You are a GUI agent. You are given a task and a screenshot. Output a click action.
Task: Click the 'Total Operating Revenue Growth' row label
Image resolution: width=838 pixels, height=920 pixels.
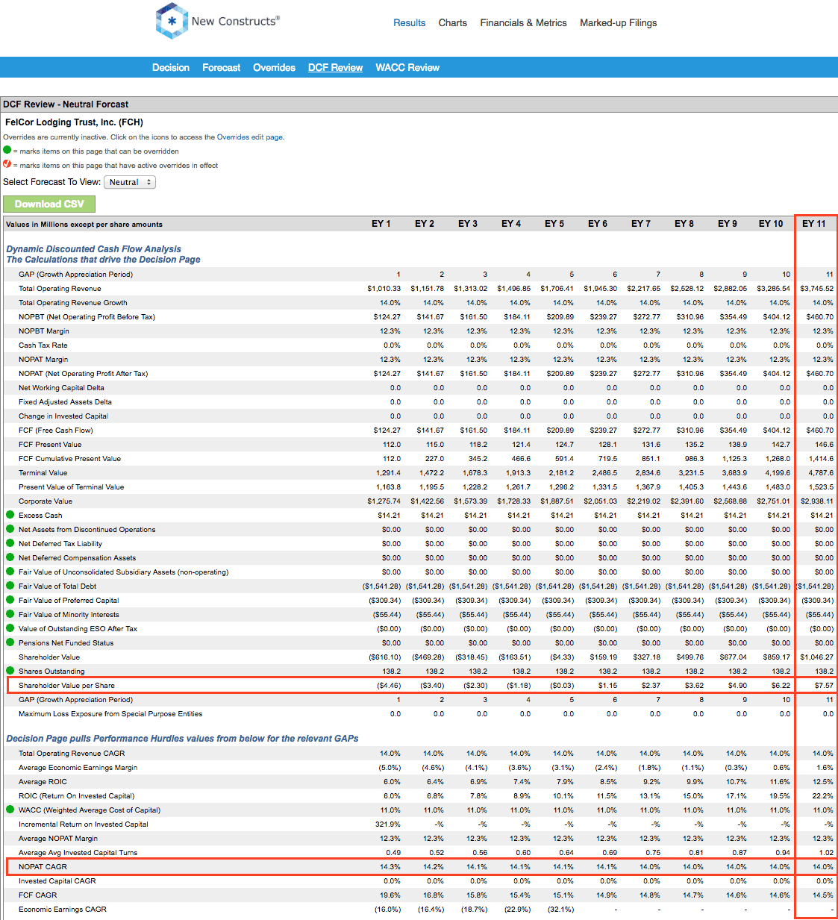pyautogui.click(x=73, y=303)
